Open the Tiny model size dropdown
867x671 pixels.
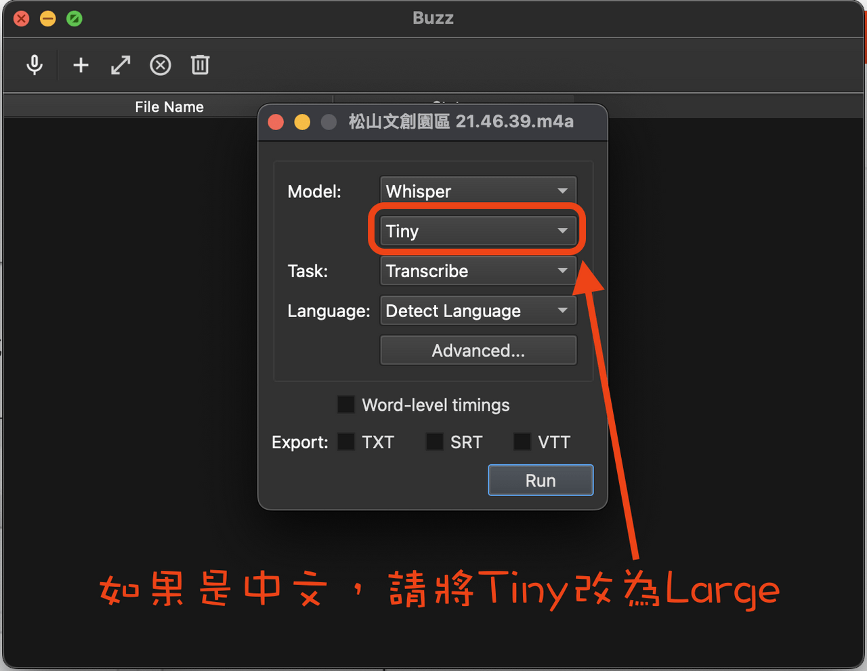tap(478, 231)
